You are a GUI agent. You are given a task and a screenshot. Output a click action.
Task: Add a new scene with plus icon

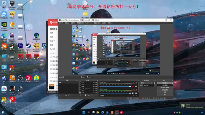(60, 95)
